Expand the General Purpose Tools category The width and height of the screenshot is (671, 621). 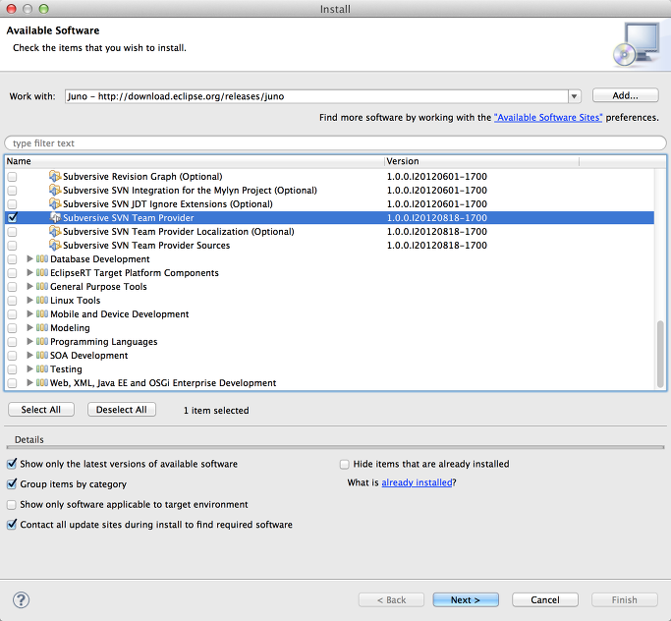[x=29, y=286]
